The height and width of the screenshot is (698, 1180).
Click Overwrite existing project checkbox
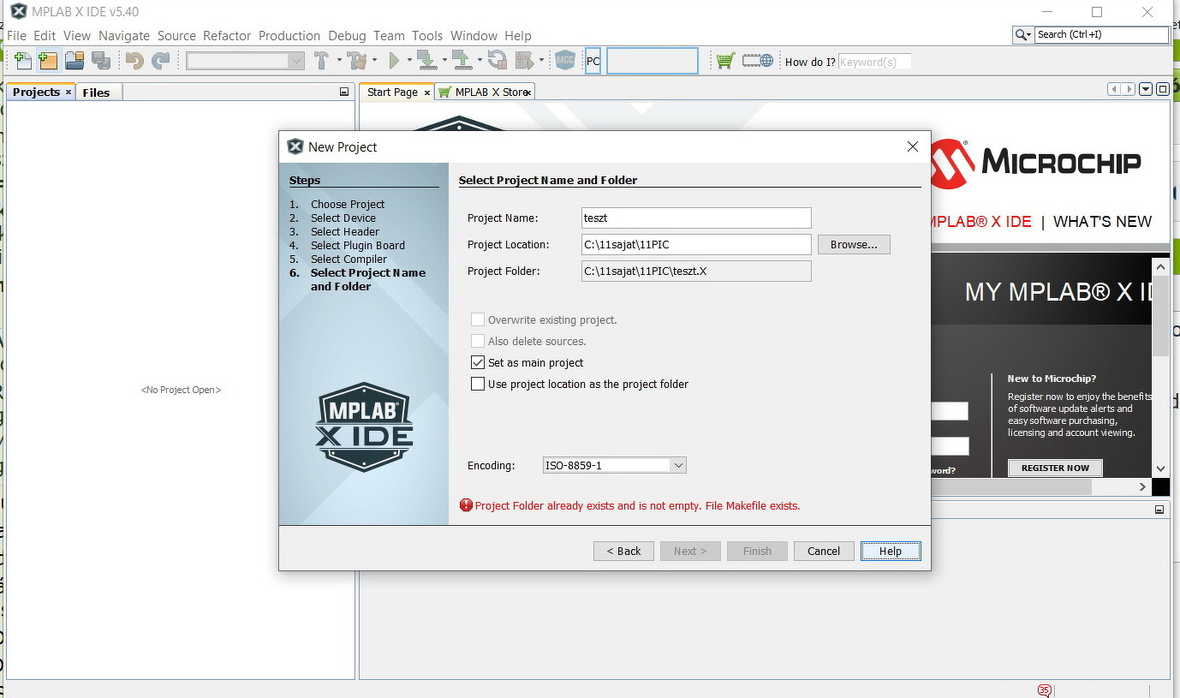click(x=478, y=320)
